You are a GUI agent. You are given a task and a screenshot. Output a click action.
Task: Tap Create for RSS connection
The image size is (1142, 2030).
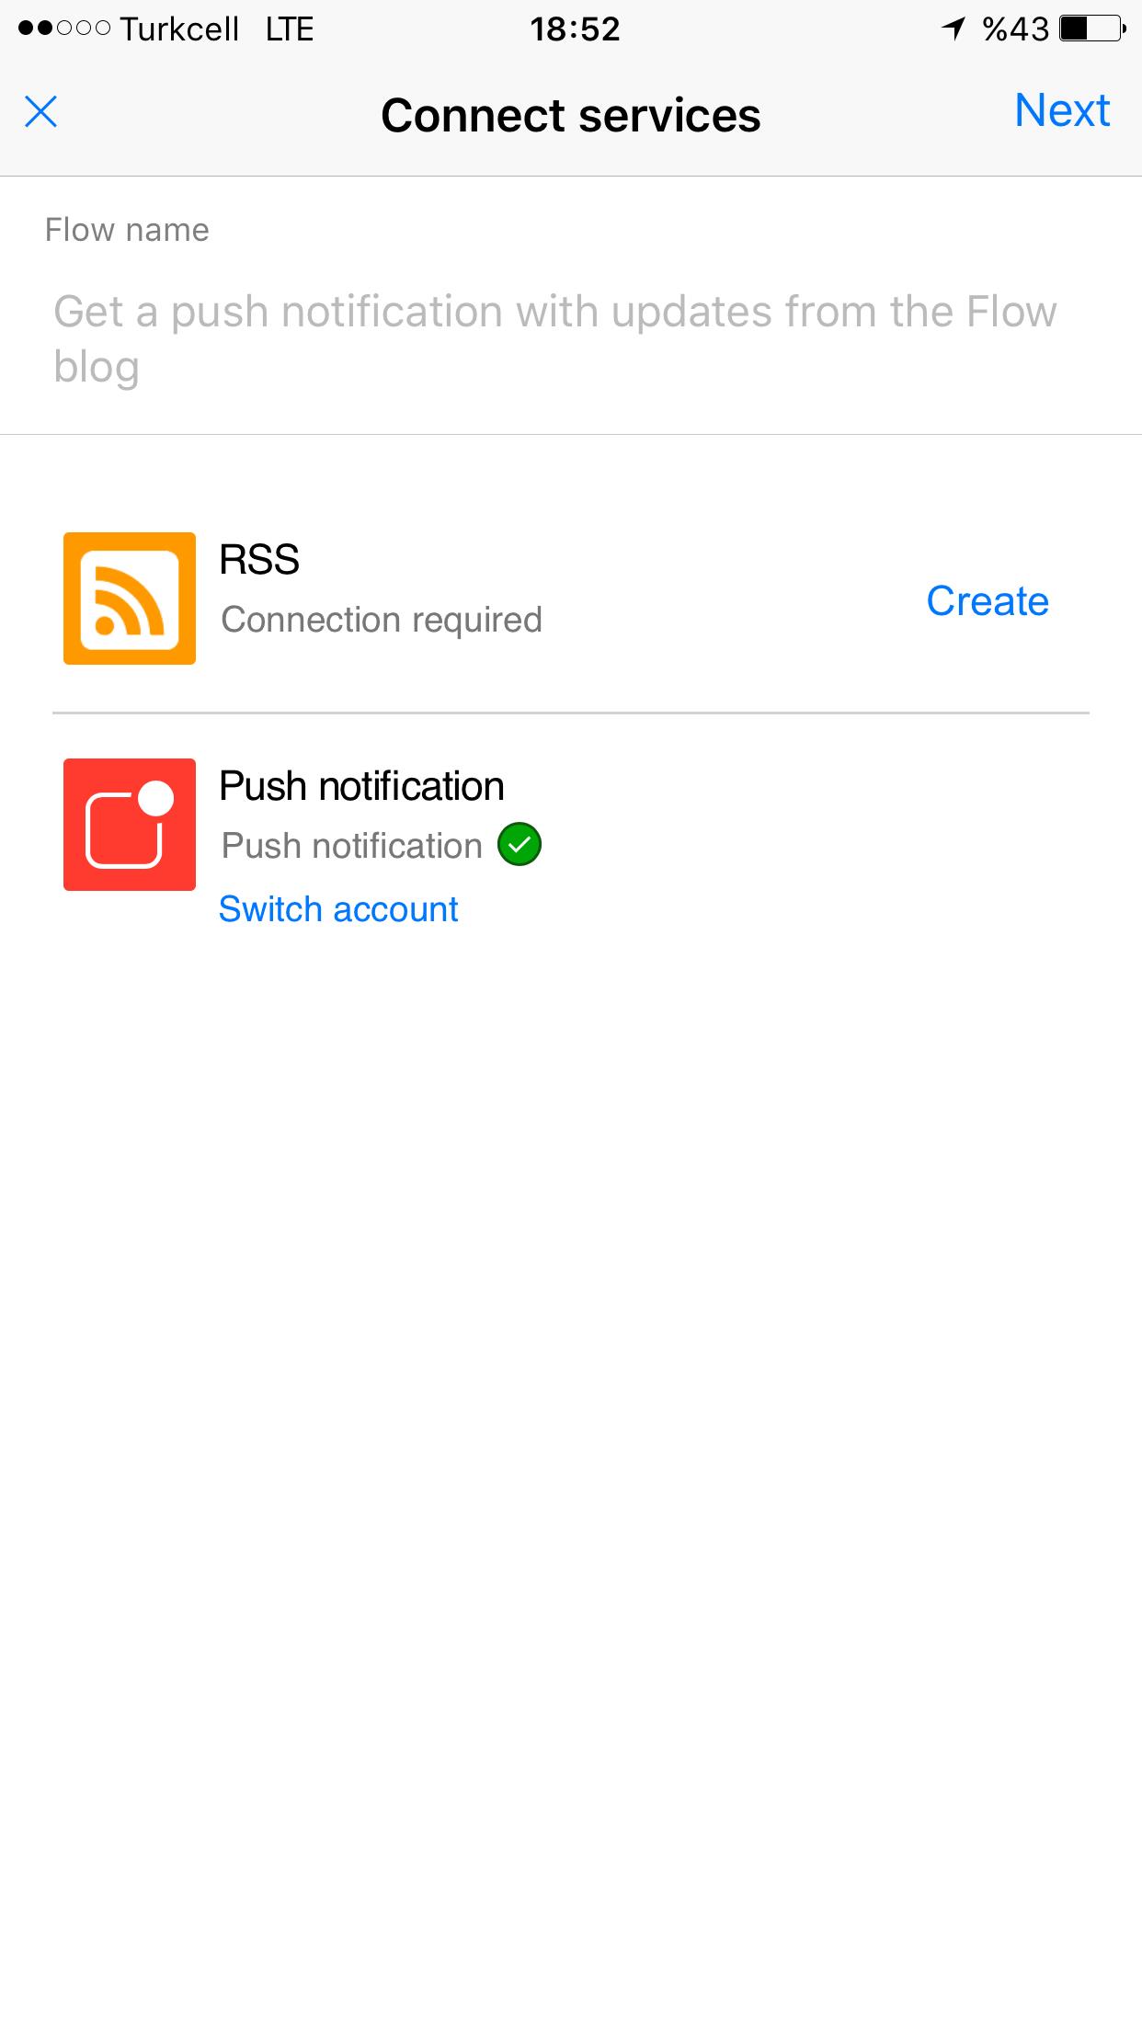988,600
